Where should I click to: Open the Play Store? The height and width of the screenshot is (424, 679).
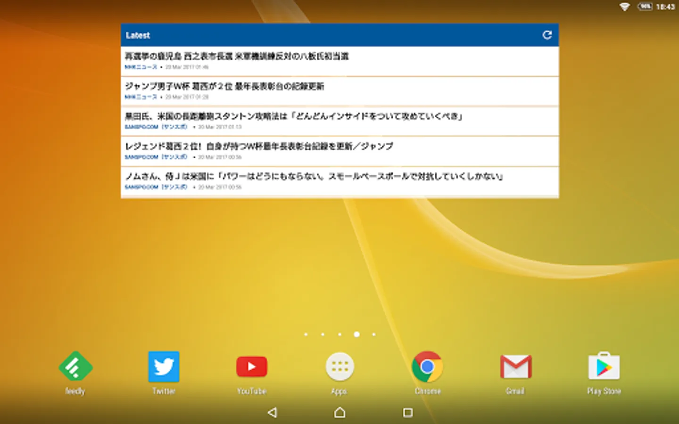604,367
